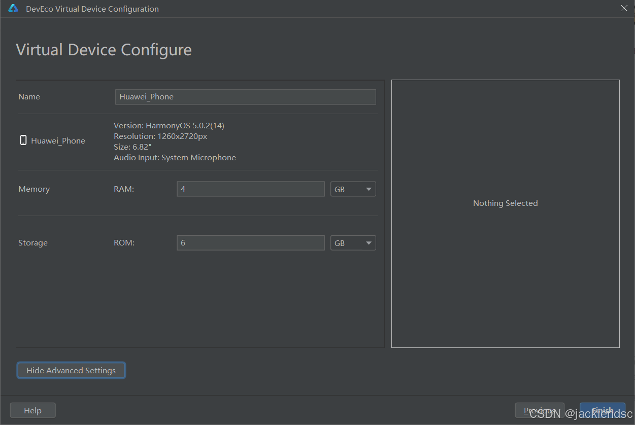The width and height of the screenshot is (635, 425).
Task: Go back with the Previous button
Action: pos(540,410)
